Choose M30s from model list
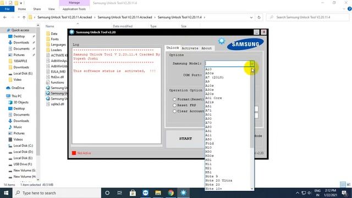Screen dimensions: 352x198 209,156
